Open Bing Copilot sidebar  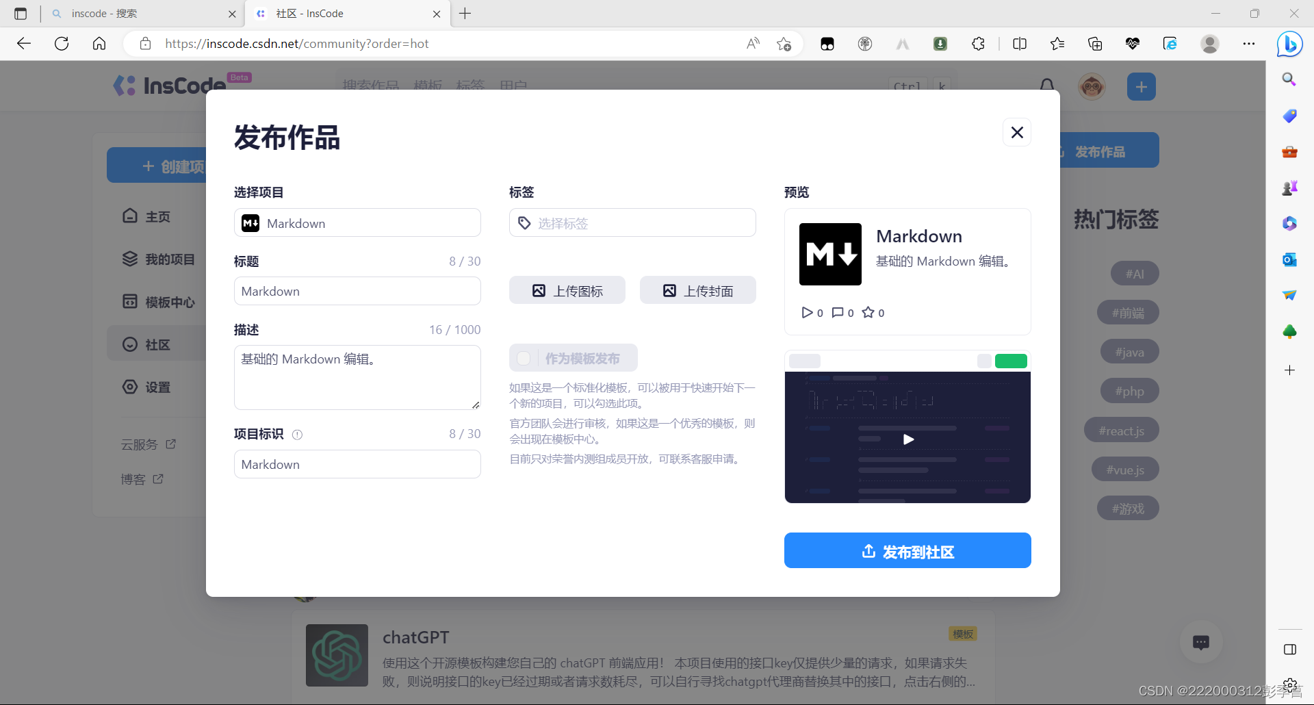pyautogui.click(x=1289, y=44)
